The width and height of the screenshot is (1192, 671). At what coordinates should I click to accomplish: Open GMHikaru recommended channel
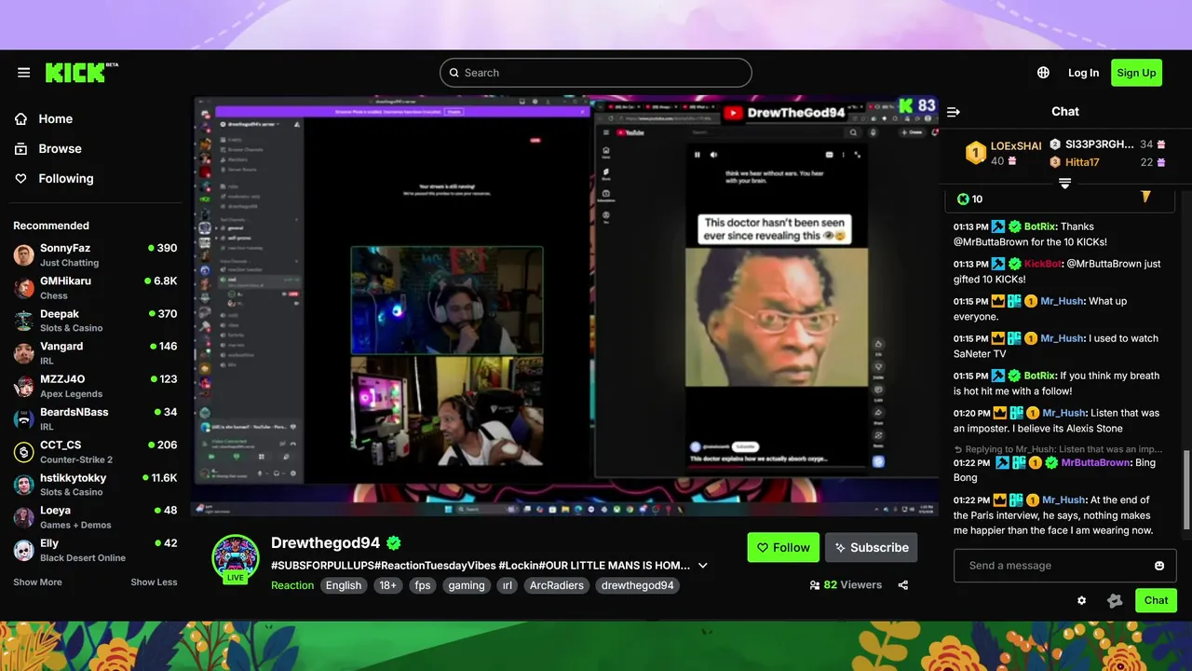coord(95,288)
